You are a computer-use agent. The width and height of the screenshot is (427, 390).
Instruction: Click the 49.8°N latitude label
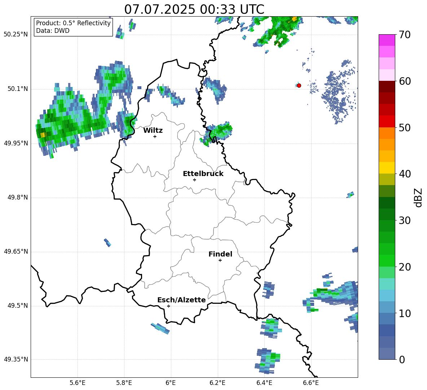[x=18, y=197]
